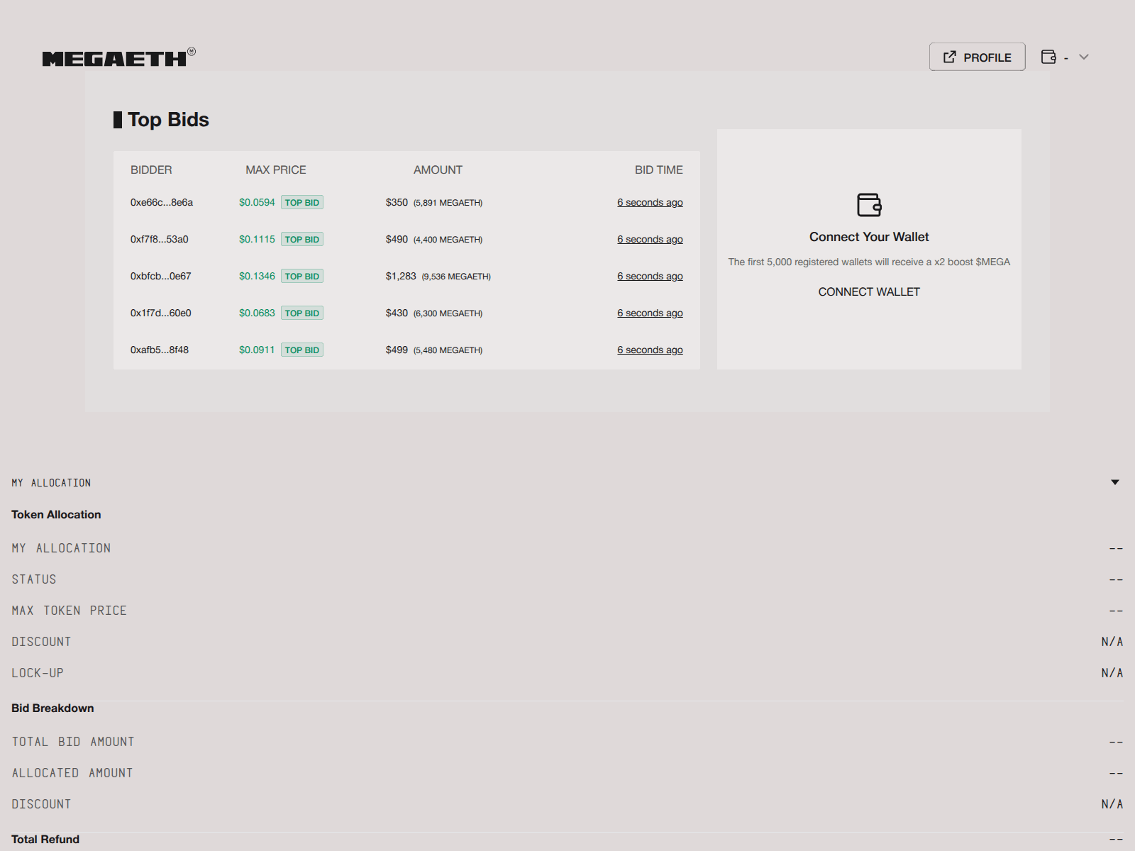
Task: Click the BID TIME column header
Action: 659,169
